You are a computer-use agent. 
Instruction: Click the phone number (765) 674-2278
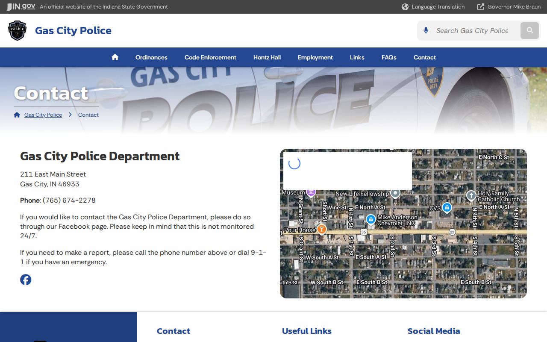(69, 200)
